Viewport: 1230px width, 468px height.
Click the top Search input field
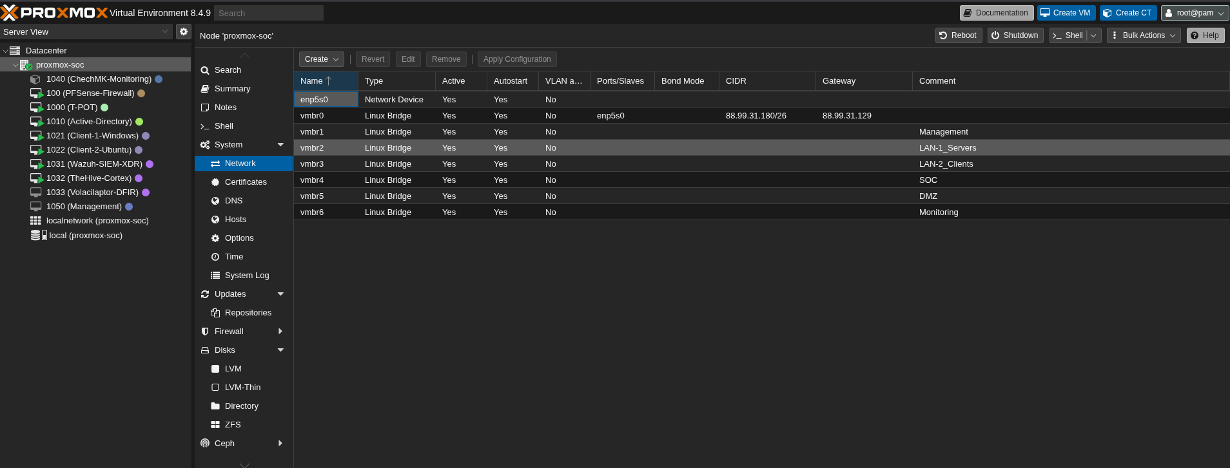click(269, 13)
